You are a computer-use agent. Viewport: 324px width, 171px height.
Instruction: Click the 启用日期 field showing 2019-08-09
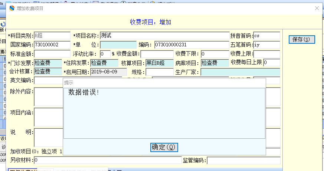[109, 72]
